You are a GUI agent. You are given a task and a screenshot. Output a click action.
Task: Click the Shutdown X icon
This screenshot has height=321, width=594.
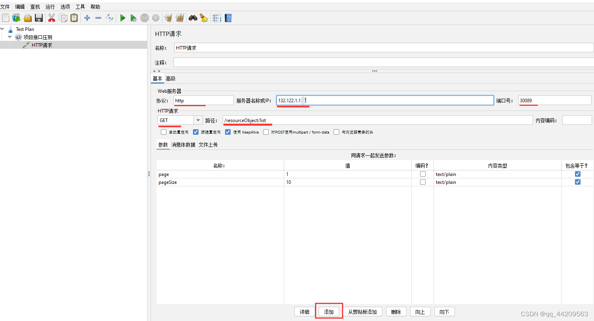(156, 18)
